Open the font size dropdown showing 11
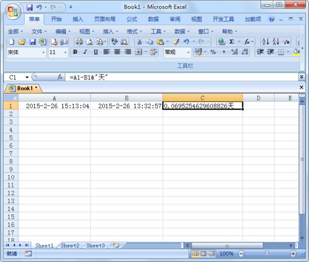Image resolution: width=309 pixels, height=262 pixels. pyautogui.click(x=65, y=52)
